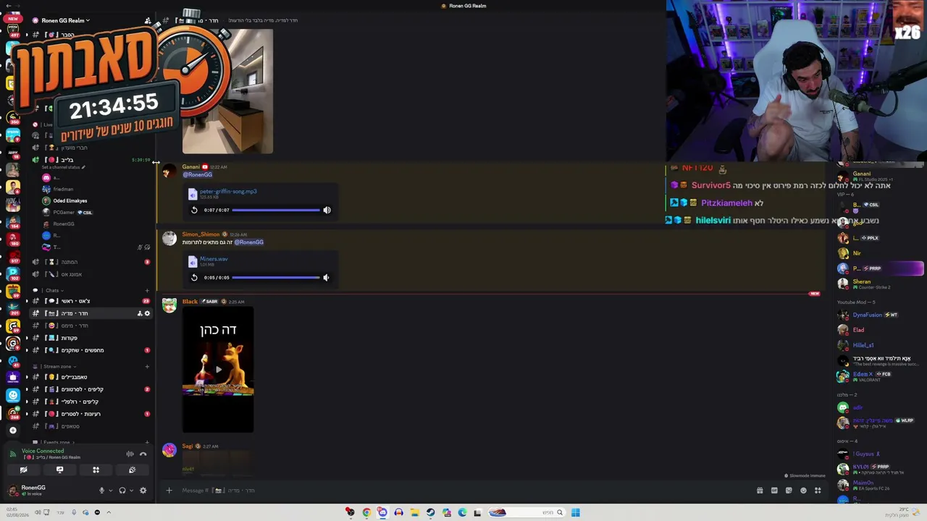Screen dimensions: 927x521
Task: Select Oded Elmakyes in voice channel
Action: [x=70, y=200]
